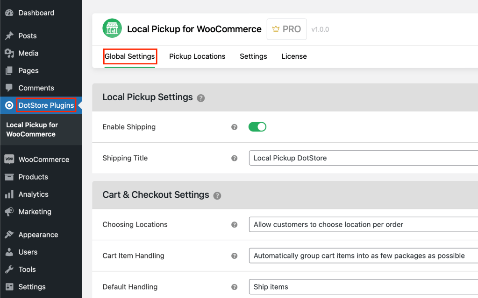Click help icon next to Default Handling

(234, 287)
